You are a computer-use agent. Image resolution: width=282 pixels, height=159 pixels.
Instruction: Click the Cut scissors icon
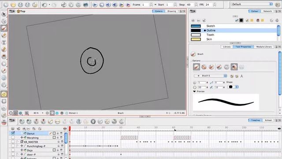tap(63, 5)
